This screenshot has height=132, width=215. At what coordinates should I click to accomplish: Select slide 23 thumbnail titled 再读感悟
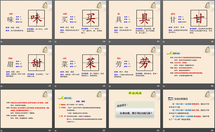[135, 109]
